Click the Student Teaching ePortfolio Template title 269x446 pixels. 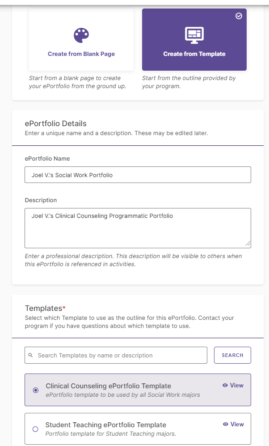pos(105,425)
